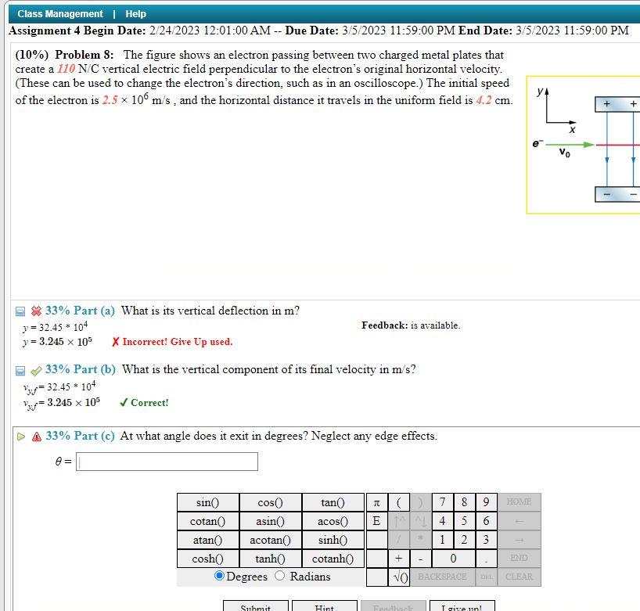Click inside the θ answer input field

coord(164,462)
